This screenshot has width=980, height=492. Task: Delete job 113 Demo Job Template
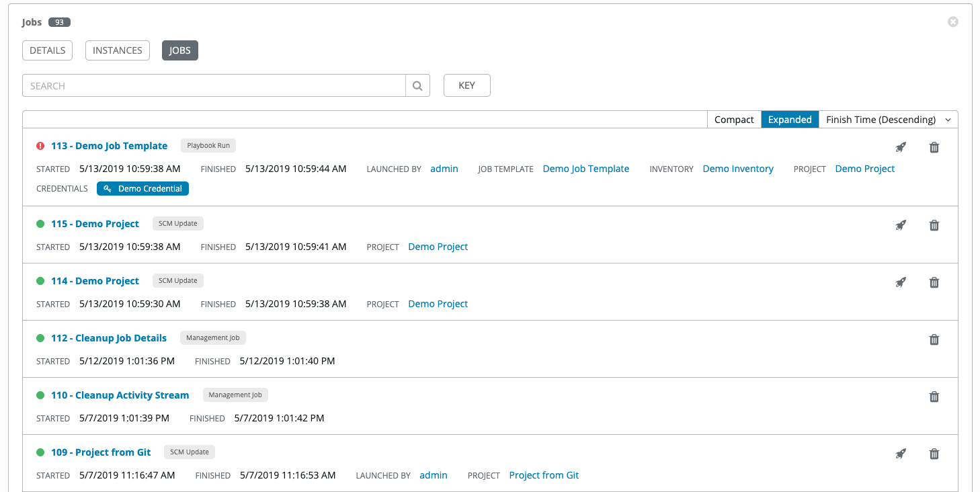click(934, 147)
